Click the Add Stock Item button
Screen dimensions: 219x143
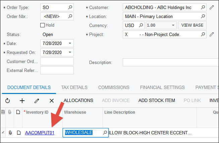(x=157, y=100)
